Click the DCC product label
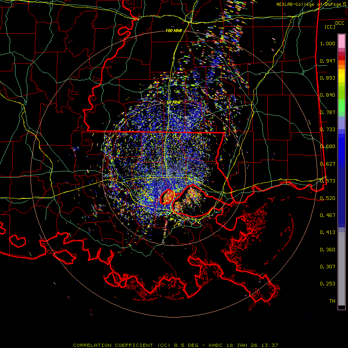 [x=339, y=23]
